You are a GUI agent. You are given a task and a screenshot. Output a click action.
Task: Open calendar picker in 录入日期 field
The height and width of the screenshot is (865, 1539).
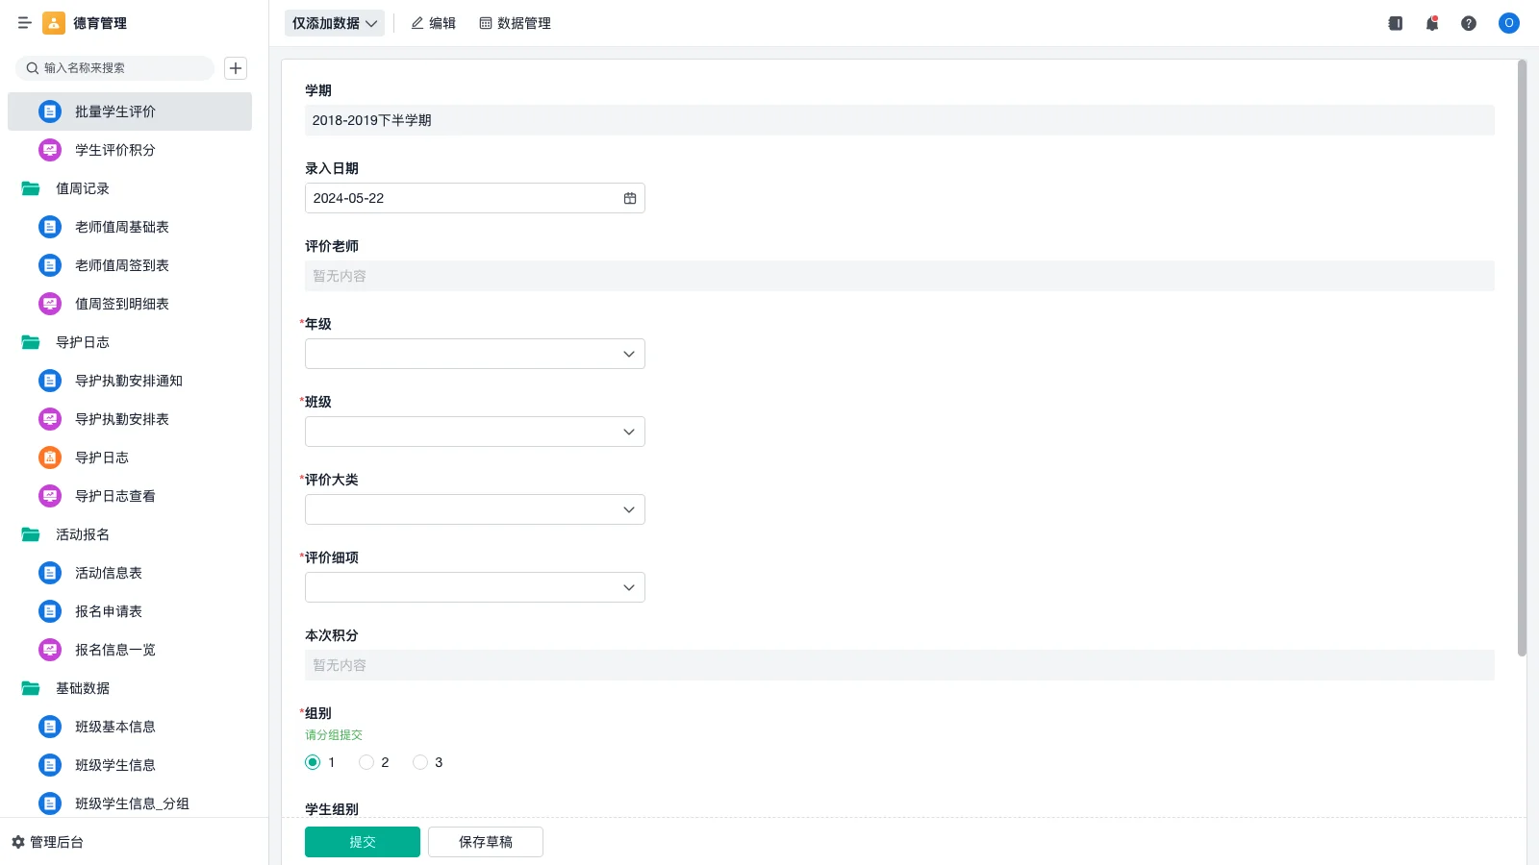(x=630, y=198)
